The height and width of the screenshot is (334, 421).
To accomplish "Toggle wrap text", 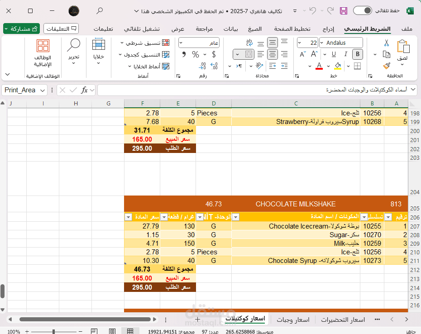I will point(249,43).
